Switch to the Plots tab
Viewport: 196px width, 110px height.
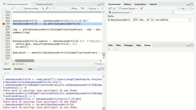click(119, 45)
